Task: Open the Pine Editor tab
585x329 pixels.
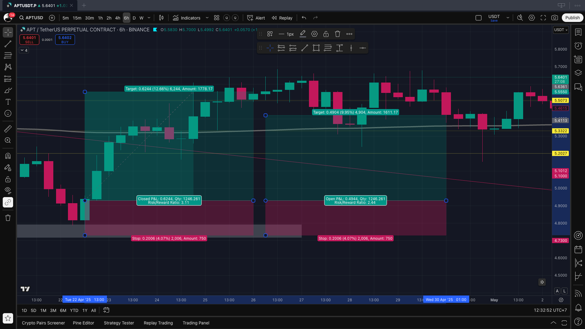Action: click(83, 323)
